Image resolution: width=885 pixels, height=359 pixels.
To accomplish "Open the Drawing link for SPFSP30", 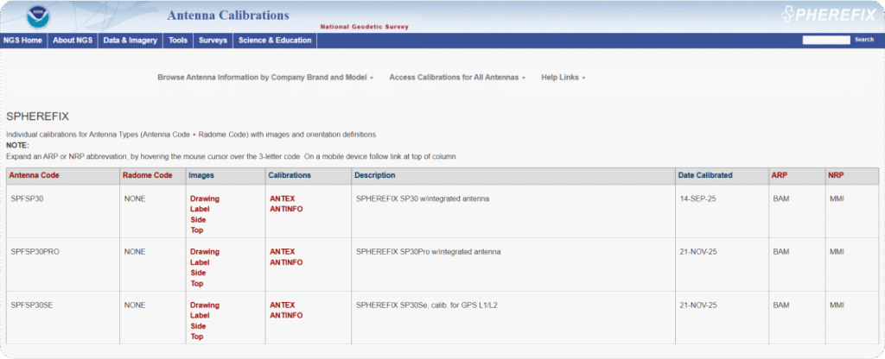I will click(205, 198).
